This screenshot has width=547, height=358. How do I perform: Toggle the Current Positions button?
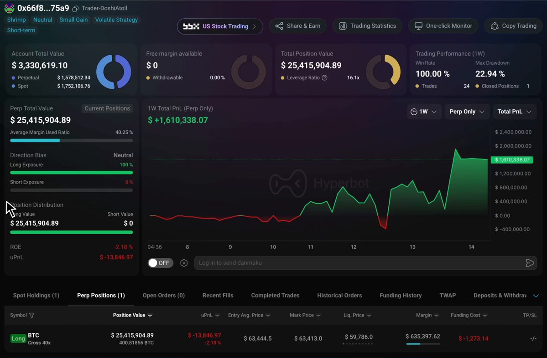tap(107, 108)
